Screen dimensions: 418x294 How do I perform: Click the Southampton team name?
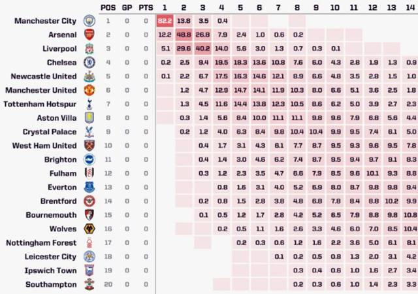pos(51,284)
